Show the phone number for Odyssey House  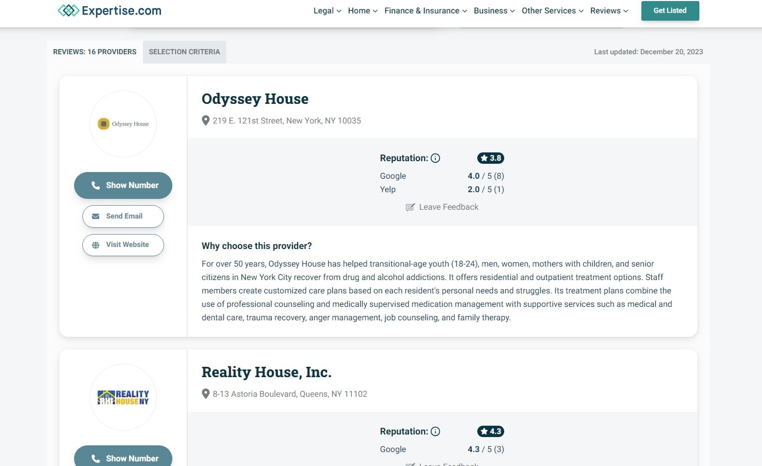123,185
